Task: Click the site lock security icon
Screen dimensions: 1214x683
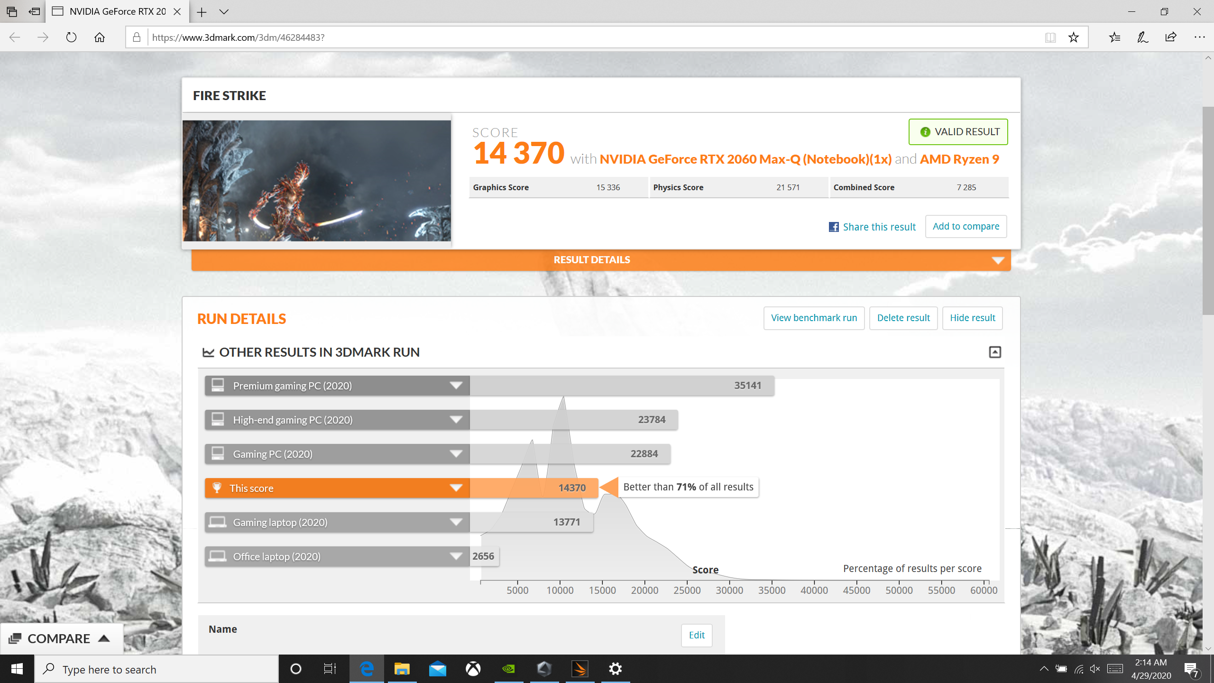Action: pos(137,37)
